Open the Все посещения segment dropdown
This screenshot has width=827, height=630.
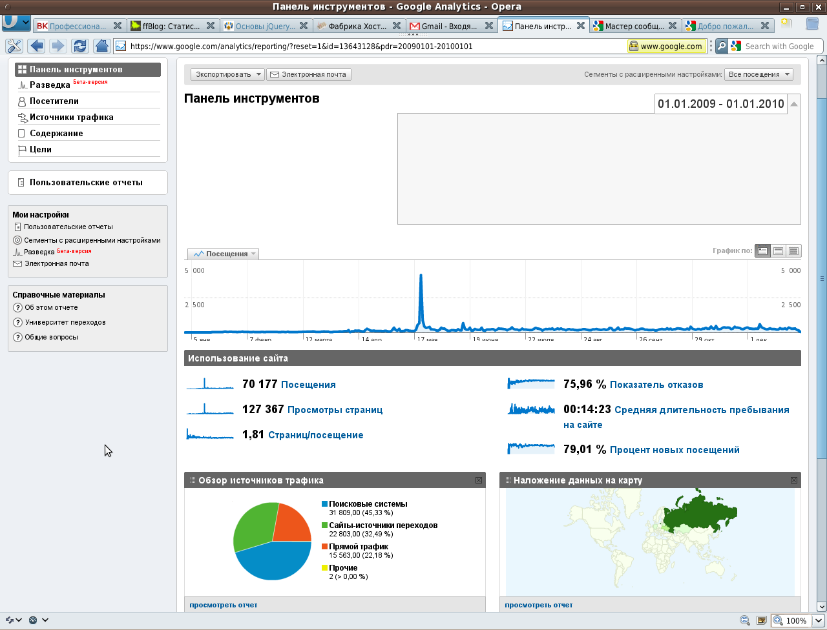[759, 74]
